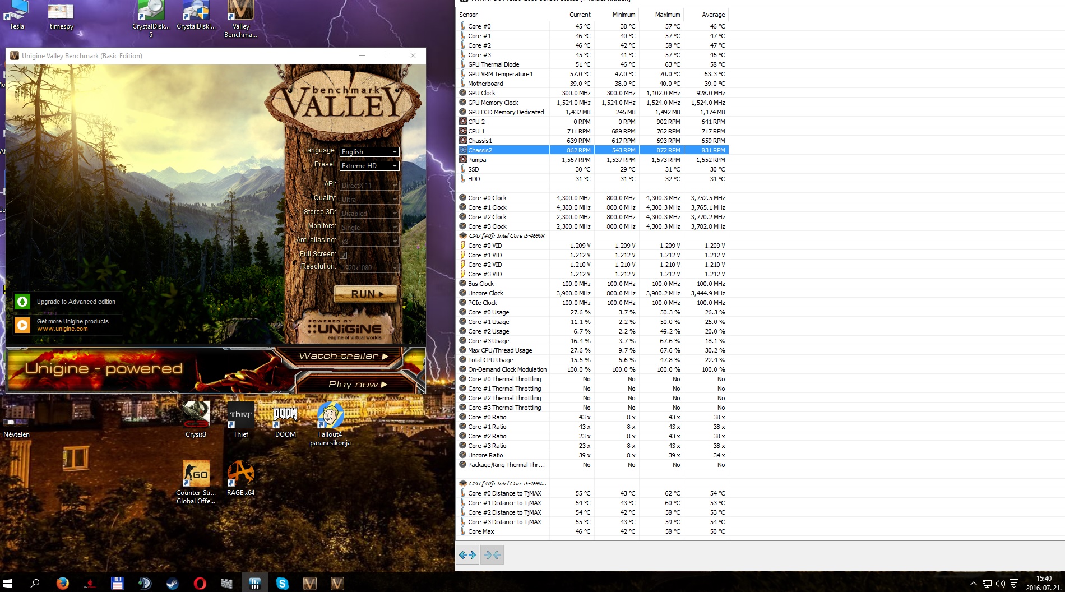Image resolution: width=1065 pixels, height=592 pixels.
Task: Select the Total CPU Usage row
Action: (x=592, y=360)
